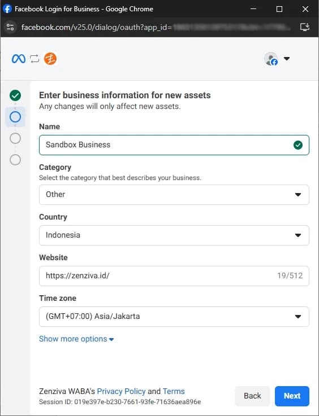The image size is (319, 416).
Task: Click the green checkmark inside Name field
Action: [298, 145]
